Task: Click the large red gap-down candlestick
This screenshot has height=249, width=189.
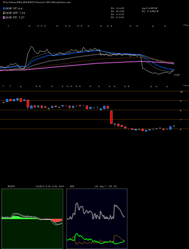Action: 112,117
